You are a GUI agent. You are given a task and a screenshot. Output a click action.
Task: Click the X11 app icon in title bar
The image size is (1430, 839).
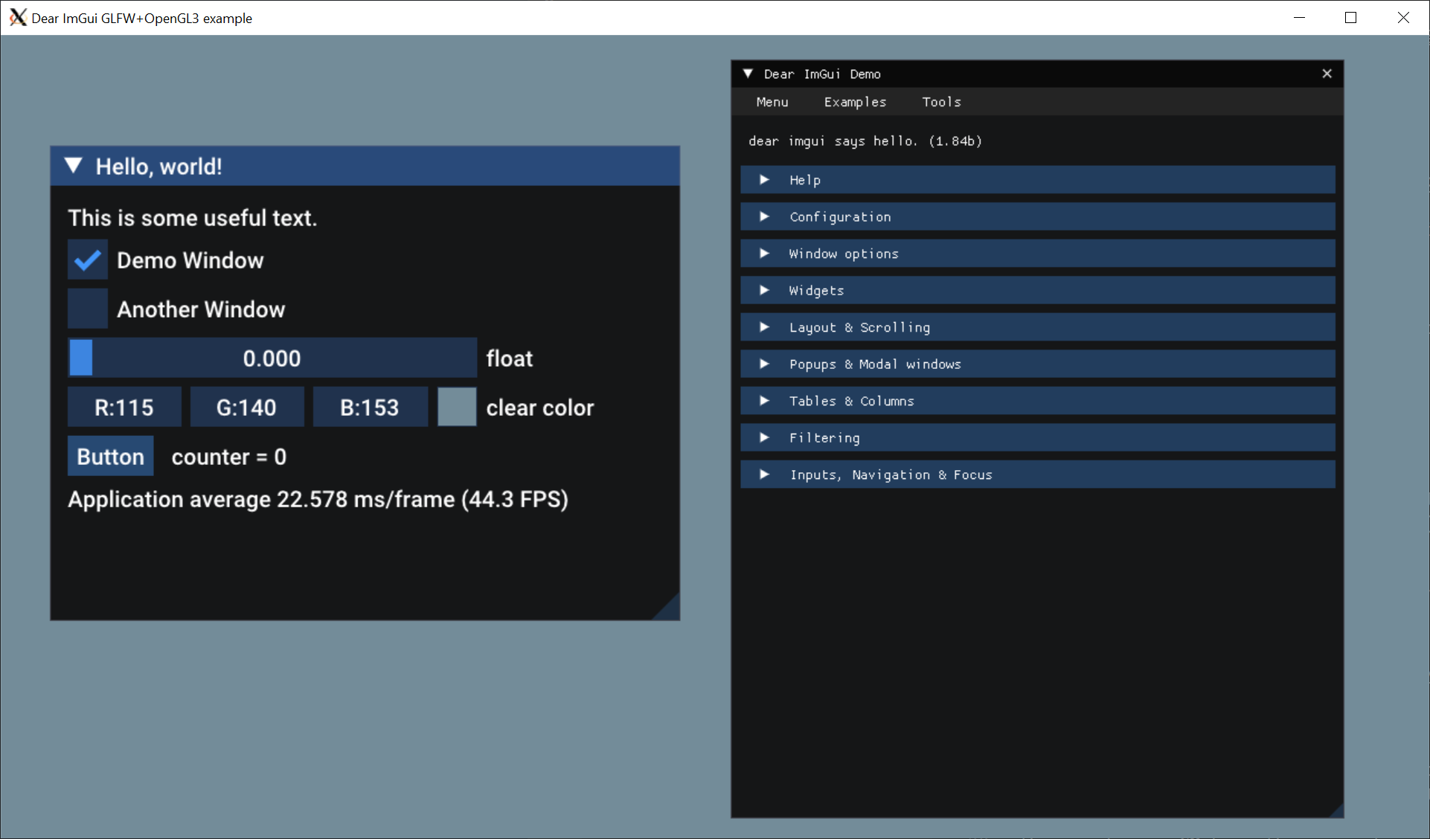17,18
